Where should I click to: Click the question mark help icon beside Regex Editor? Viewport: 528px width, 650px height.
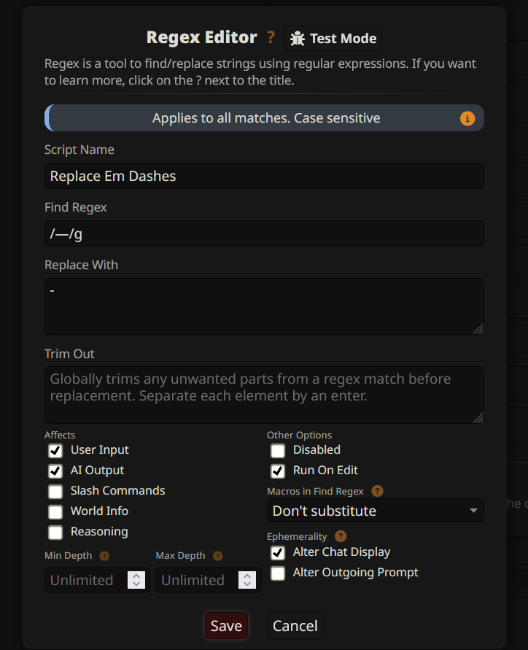coord(271,37)
